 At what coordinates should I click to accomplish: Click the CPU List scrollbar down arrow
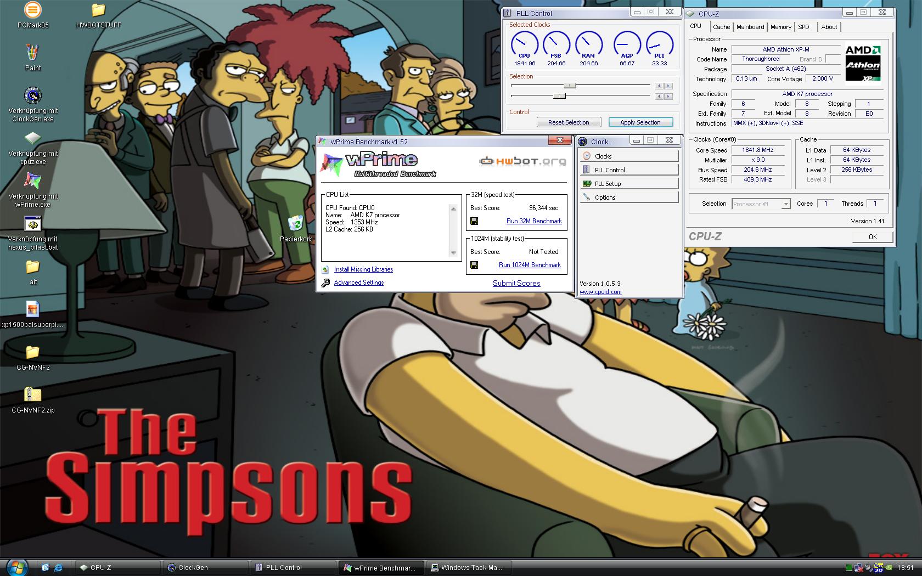[453, 253]
